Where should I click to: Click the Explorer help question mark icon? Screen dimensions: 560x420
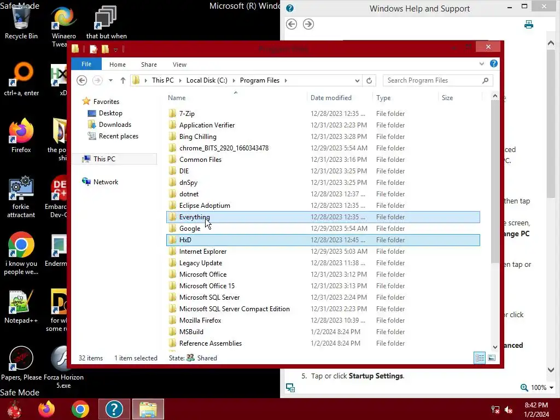494,63
